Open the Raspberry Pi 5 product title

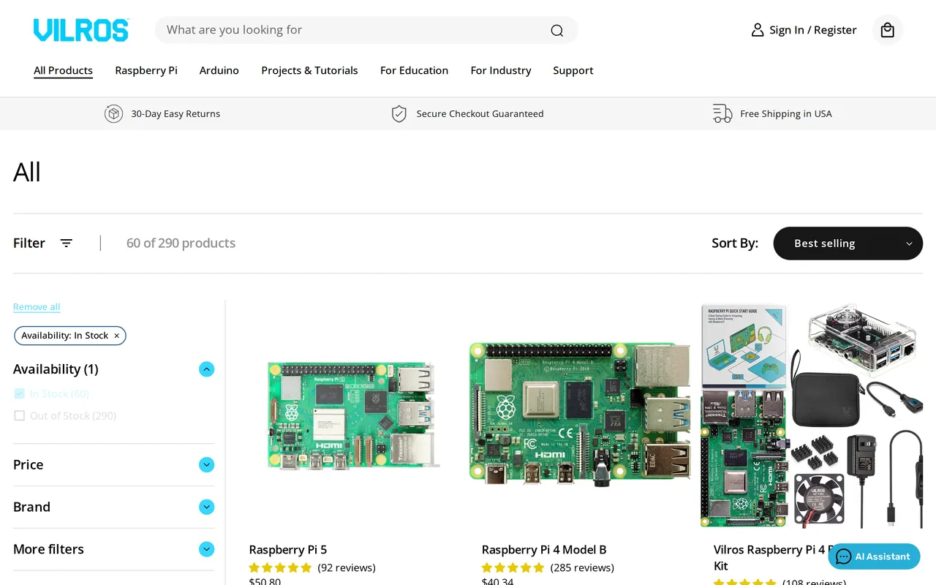[288, 550]
